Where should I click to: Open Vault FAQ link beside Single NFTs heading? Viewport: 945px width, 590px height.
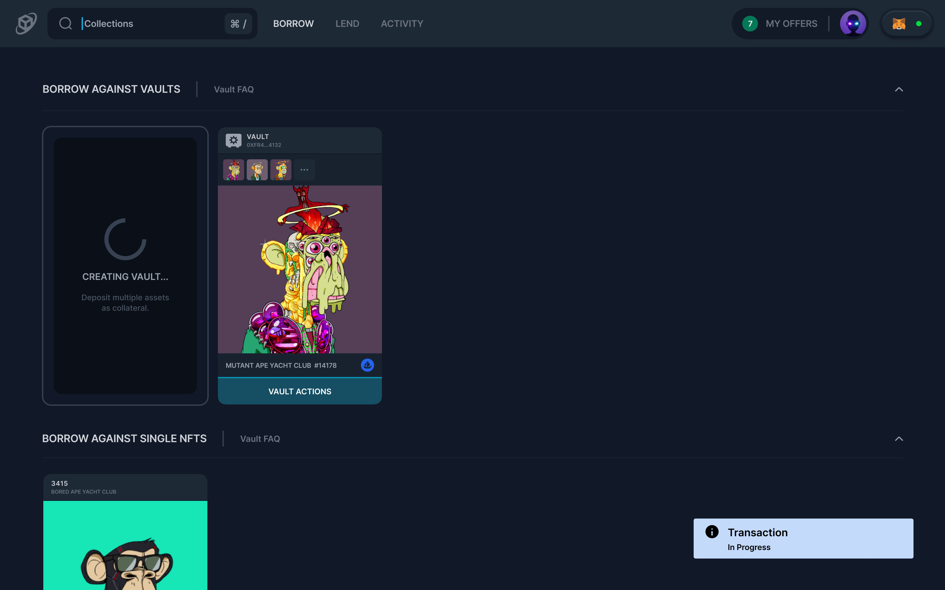(260, 439)
